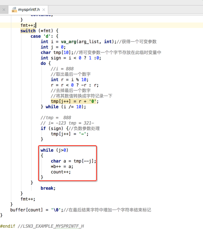Click the 'va_arg' call in code

[x=69, y=42]
